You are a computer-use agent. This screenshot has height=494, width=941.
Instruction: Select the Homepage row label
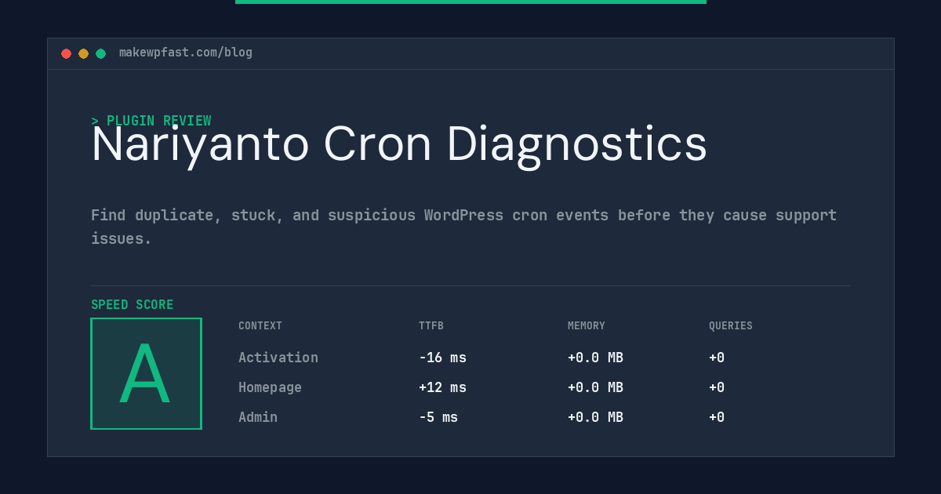(x=270, y=387)
